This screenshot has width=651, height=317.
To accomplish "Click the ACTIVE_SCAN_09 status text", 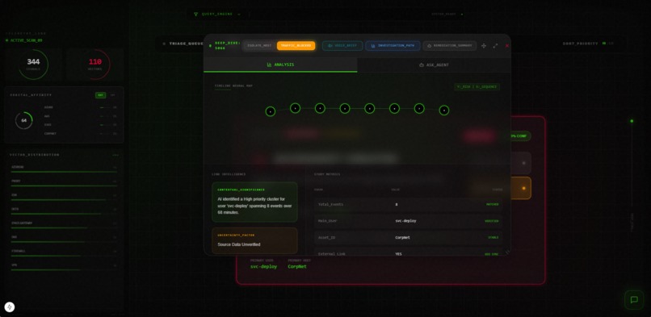I will coord(26,40).
